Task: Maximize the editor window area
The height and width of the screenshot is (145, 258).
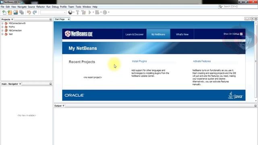Action: [256, 19]
